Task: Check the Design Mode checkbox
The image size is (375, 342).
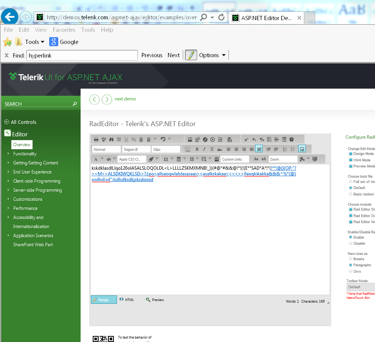Action: tap(351, 154)
